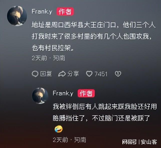The height and width of the screenshot is (148, 161).
Task: Open the top comment's Frank.y avatar
Action: click(17, 16)
